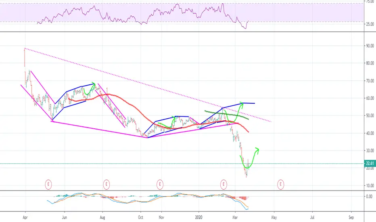Image resolution: width=376 pixels, height=222 pixels.
Task: Open the future earnings marker above May
Action: point(280,184)
